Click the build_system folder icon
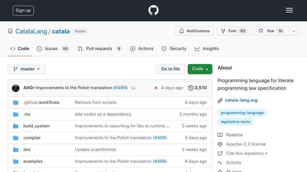The width and height of the screenshot is (307, 172). 16,126
